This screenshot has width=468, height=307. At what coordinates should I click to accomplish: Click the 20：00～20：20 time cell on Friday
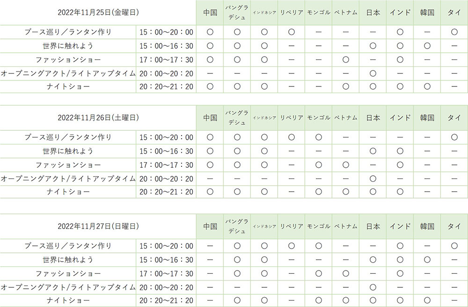pyautogui.click(x=166, y=73)
